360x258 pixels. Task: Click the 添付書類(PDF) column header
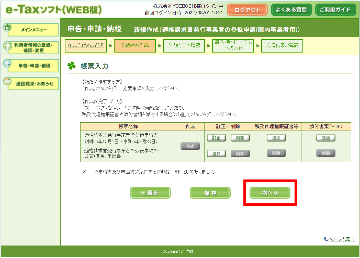[x=326, y=126]
